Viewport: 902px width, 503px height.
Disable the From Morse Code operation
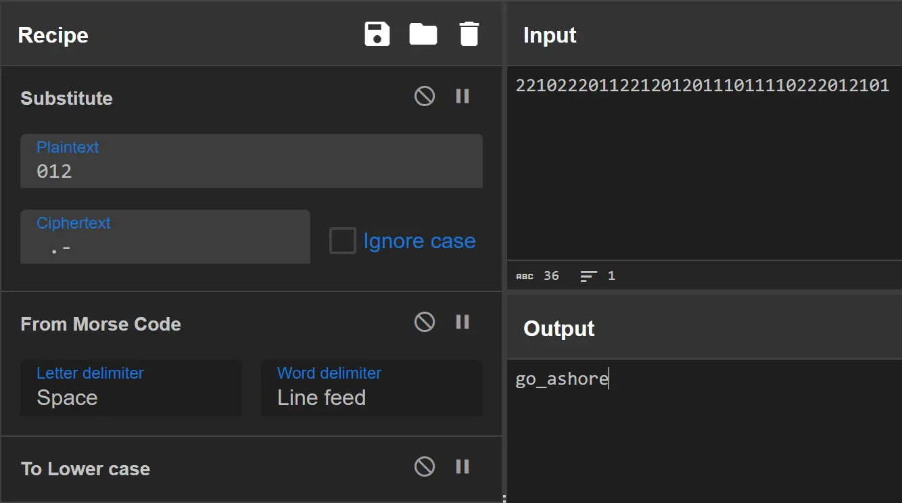(425, 322)
